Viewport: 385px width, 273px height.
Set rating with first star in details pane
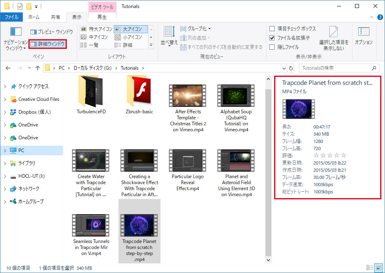[x=316, y=155]
